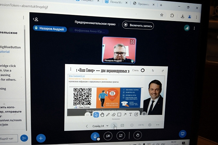Toggle the users list panel icon

(36, 19)
